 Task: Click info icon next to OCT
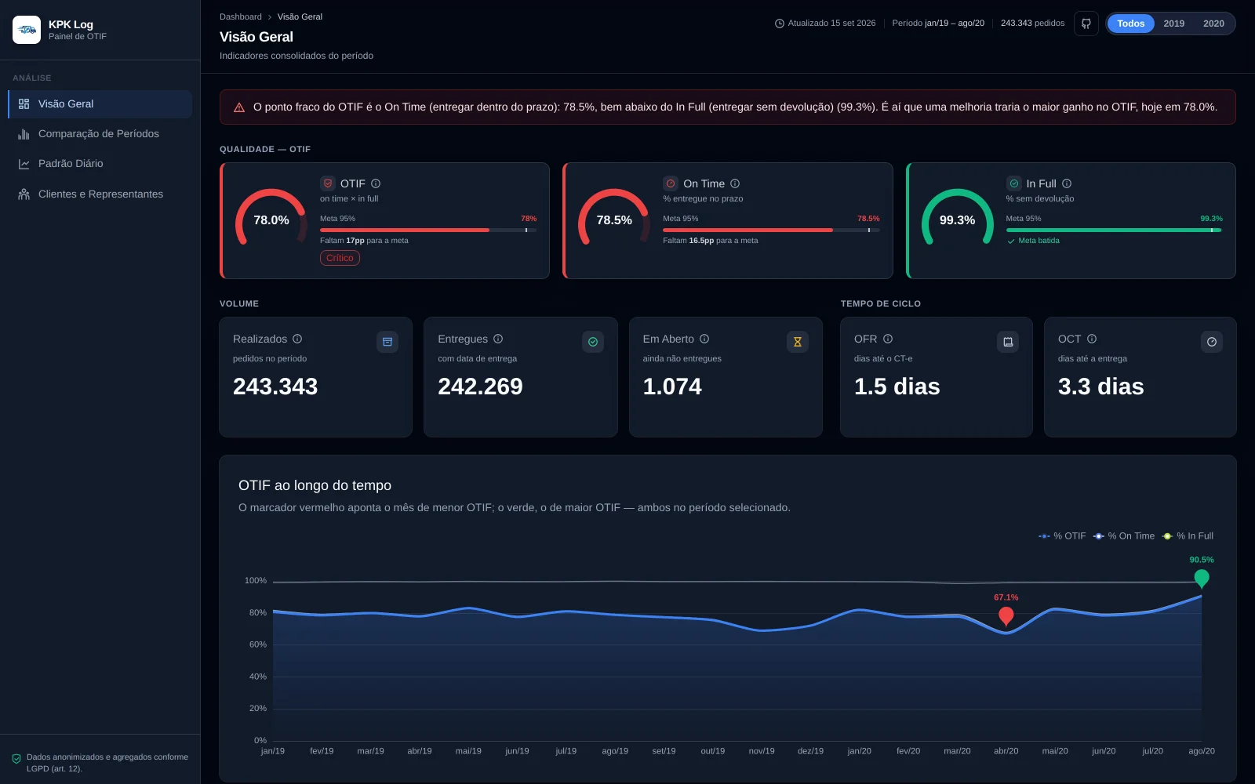coord(1092,339)
